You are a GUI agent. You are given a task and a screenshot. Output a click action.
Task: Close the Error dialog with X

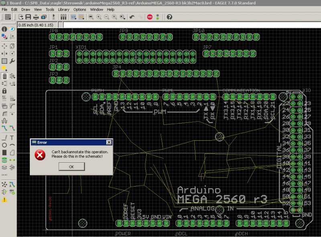(108, 142)
